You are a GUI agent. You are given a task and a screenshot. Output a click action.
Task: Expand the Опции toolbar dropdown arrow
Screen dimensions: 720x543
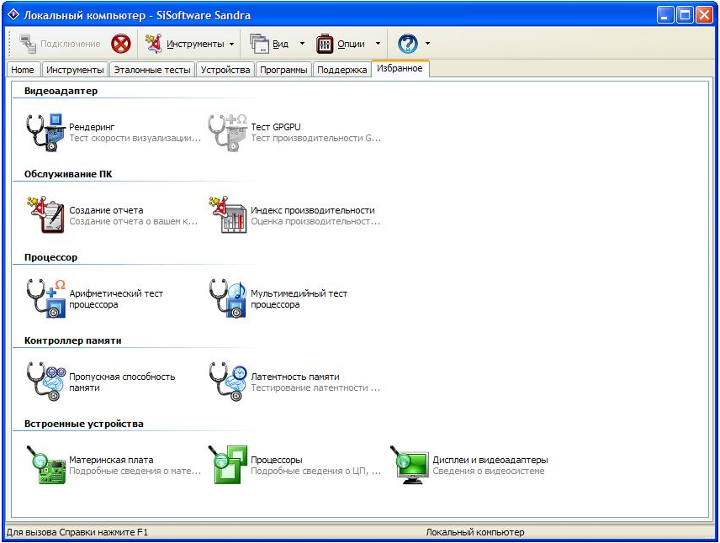(378, 44)
